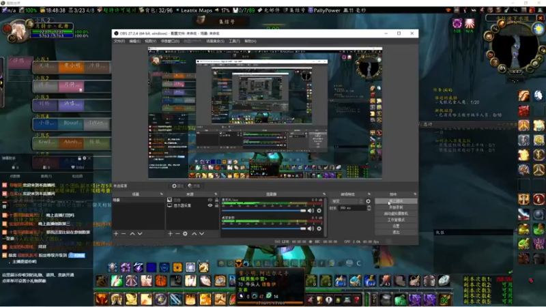The width and height of the screenshot is (546, 307).
Task: Open File menu in OBS
Action: pos(119,41)
